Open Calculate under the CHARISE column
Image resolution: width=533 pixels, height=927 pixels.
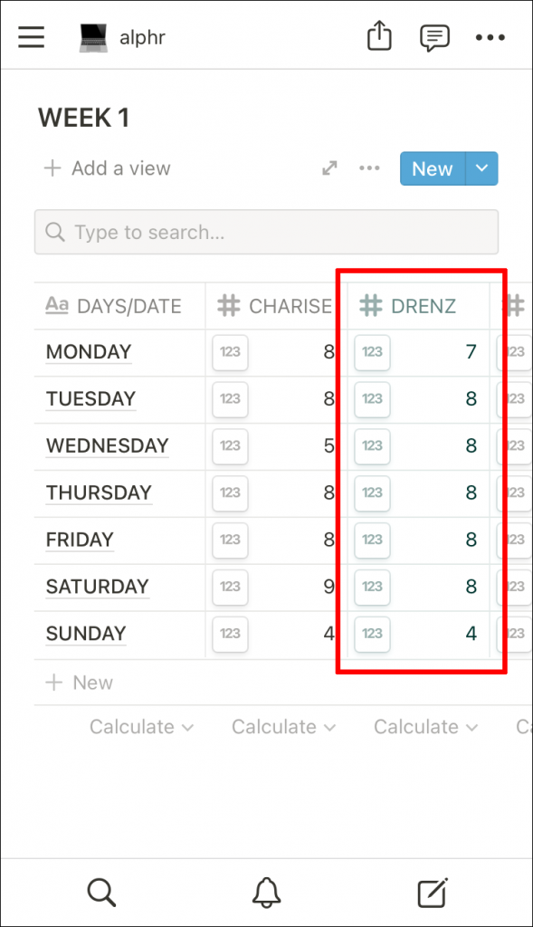point(283,726)
